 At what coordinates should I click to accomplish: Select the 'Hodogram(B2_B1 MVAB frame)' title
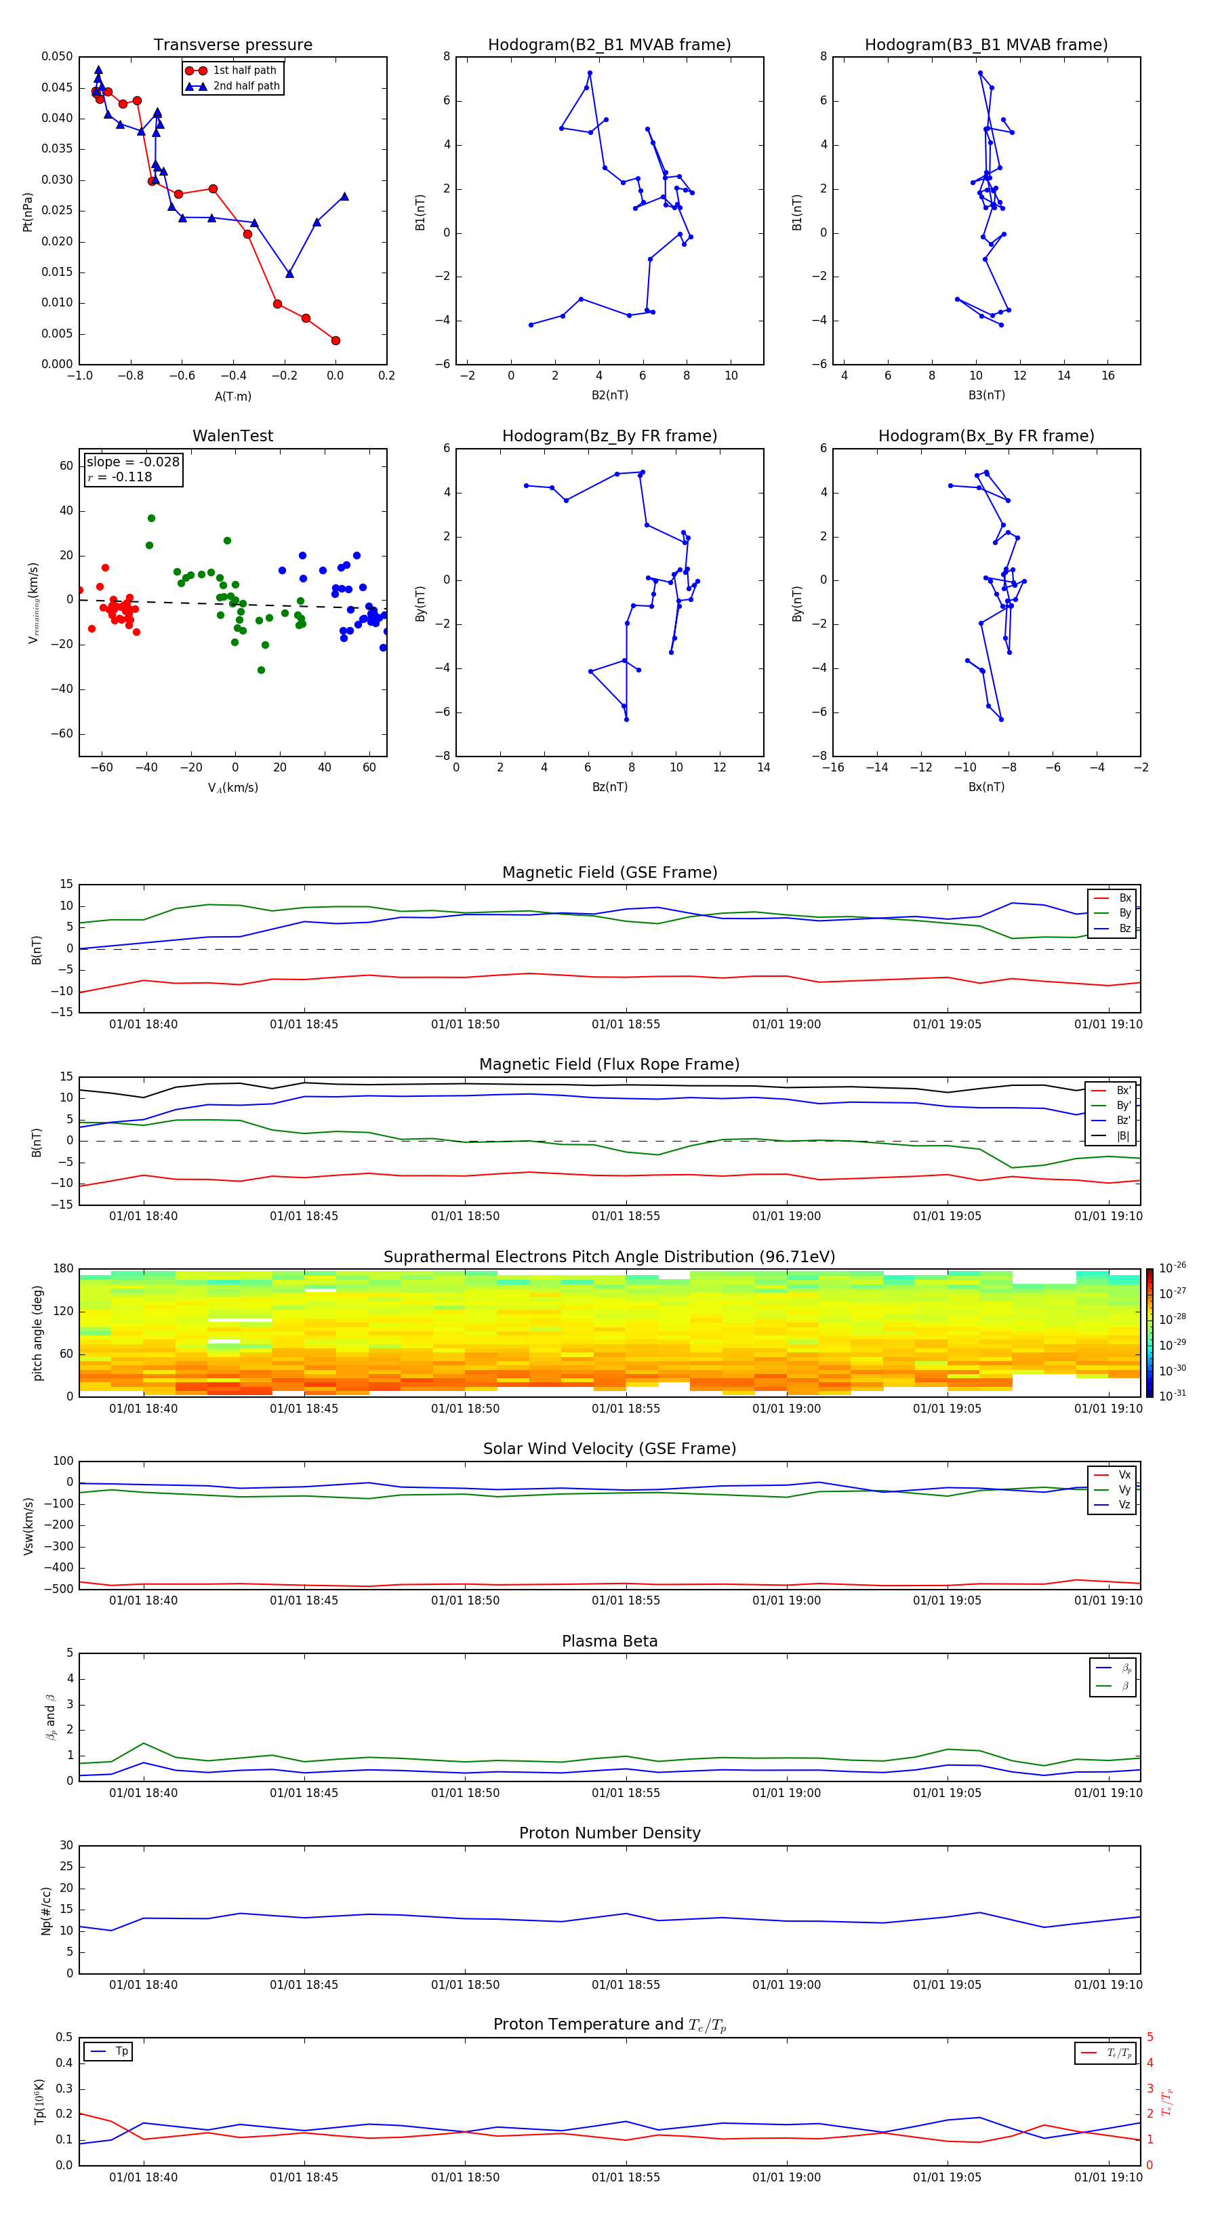click(609, 45)
